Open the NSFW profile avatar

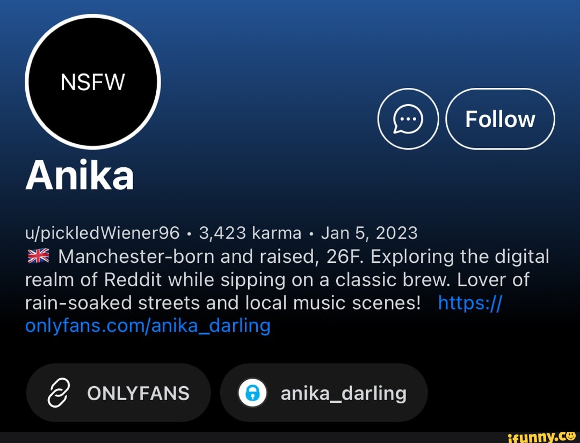pyautogui.click(x=93, y=82)
